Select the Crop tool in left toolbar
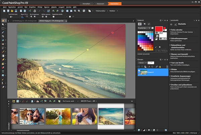The image size is (201, 135). coord(3,36)
